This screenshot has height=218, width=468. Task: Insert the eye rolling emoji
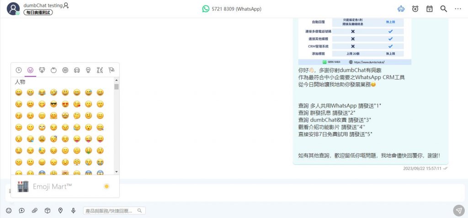tap(42, 127)
